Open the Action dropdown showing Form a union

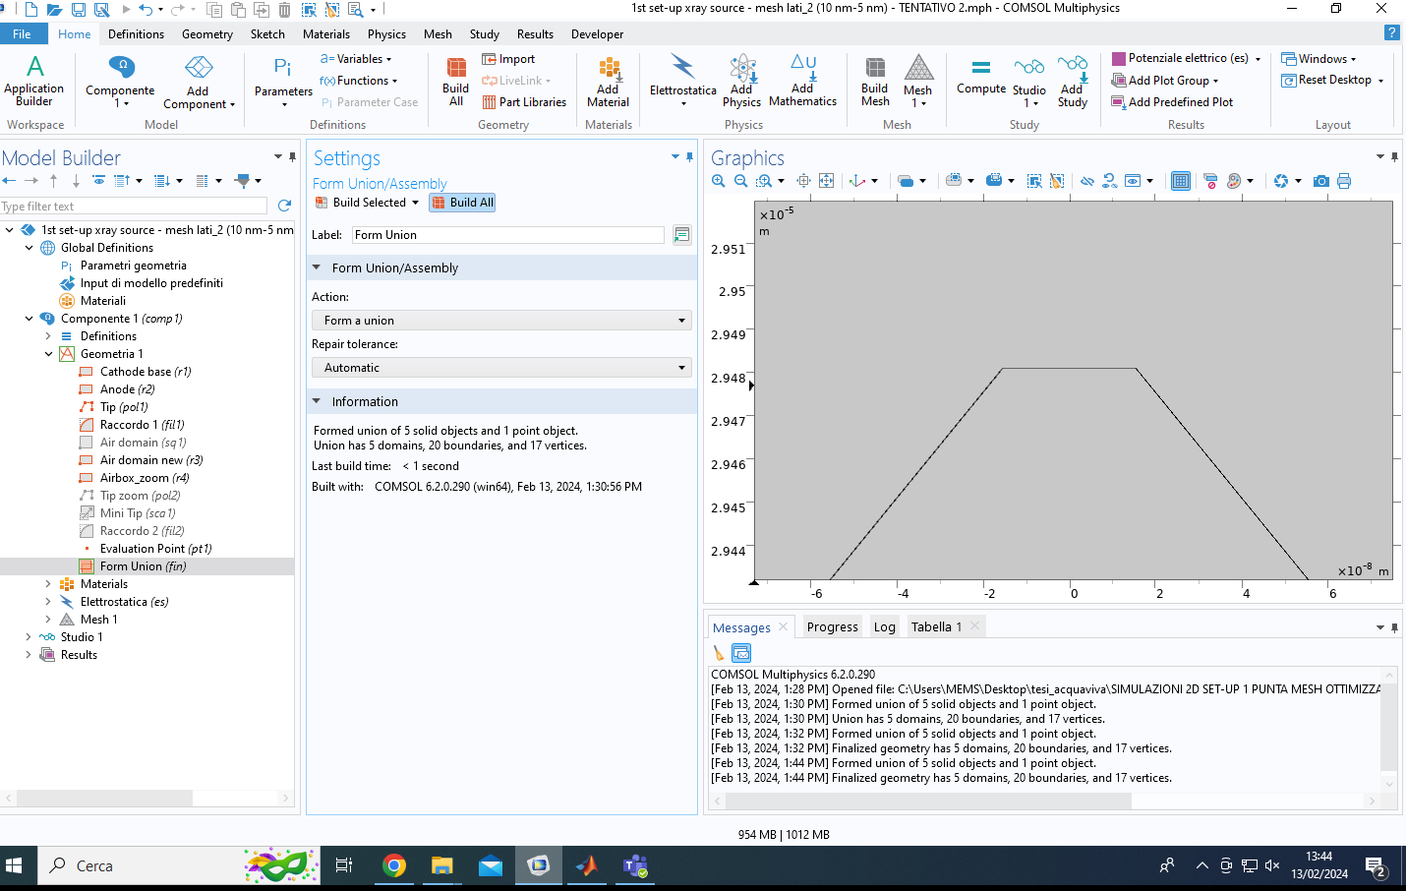pos(501,321)
